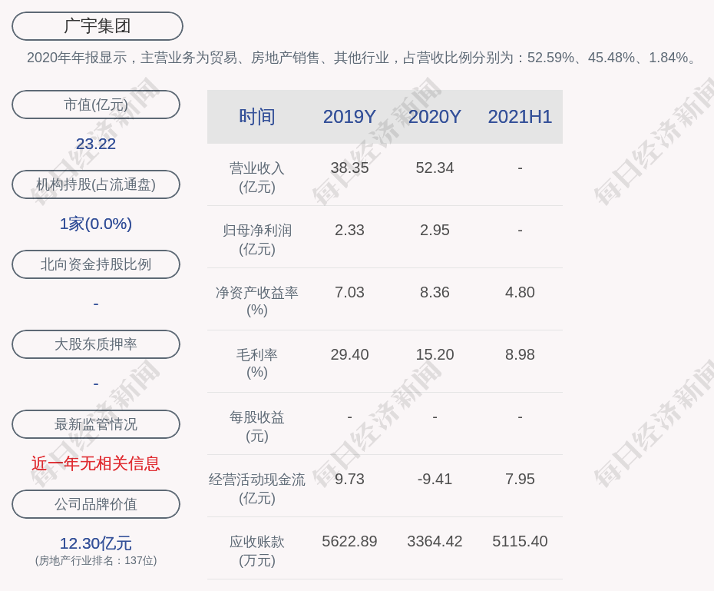Click the cash flow value -9.41
714x591 pixels.
coord(435,479)
